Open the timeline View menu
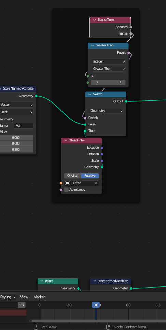The height and width of the screenshot is (330, 166). (x=24, y=297)
